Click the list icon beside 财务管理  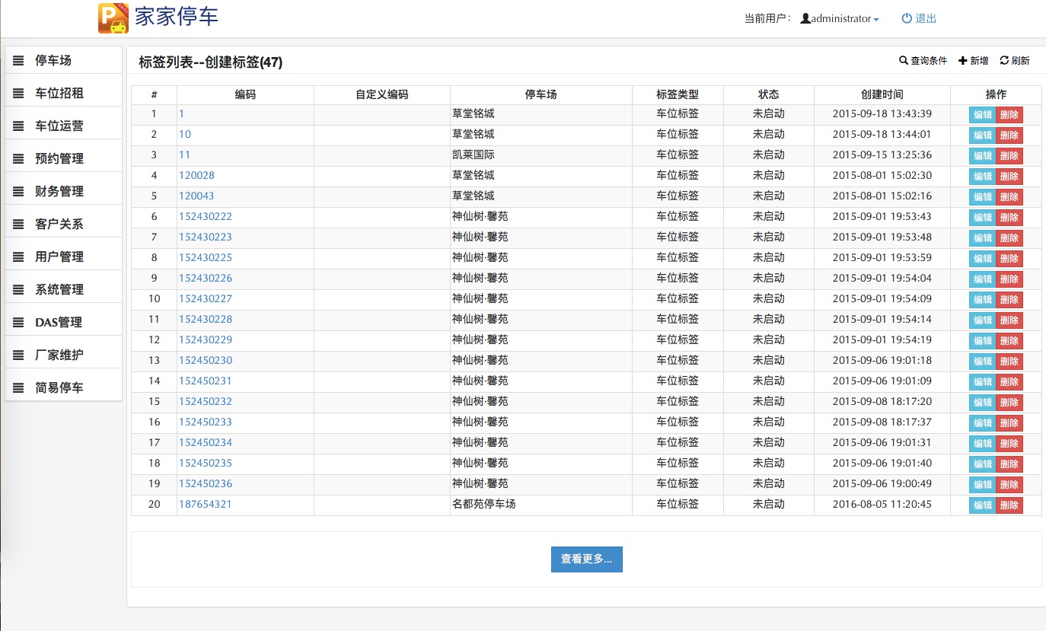[18, 191]
